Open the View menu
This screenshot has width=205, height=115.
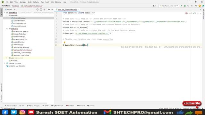pyautogui.click(x=16, y=2)
